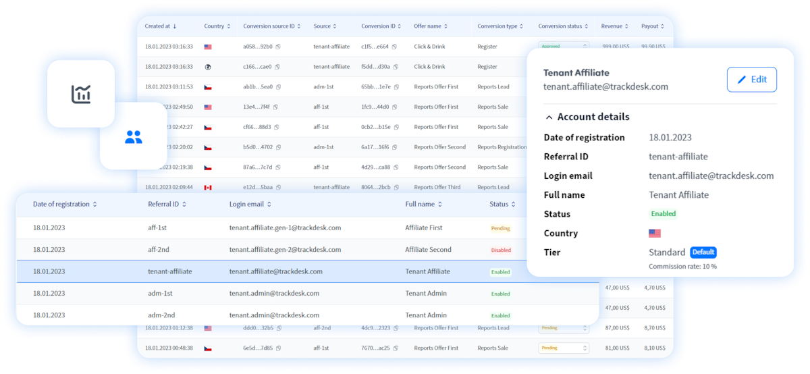The height and width of the screenshot is (374, 810).
Task: Copy conversion ID 65bb...1e7e
Action: coord(396,87)
